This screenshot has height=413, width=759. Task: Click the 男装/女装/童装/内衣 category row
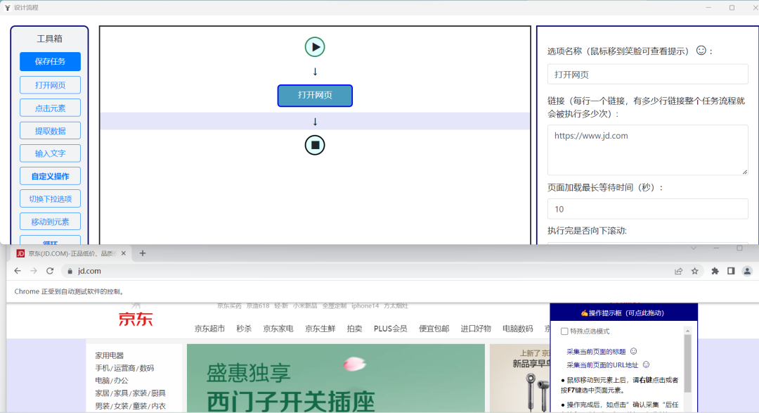(130, 406)
